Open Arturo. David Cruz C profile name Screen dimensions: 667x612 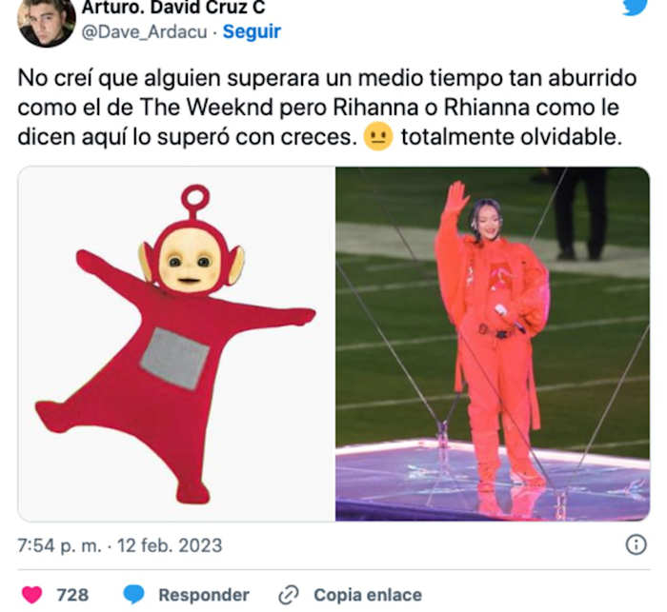point(173,8)
